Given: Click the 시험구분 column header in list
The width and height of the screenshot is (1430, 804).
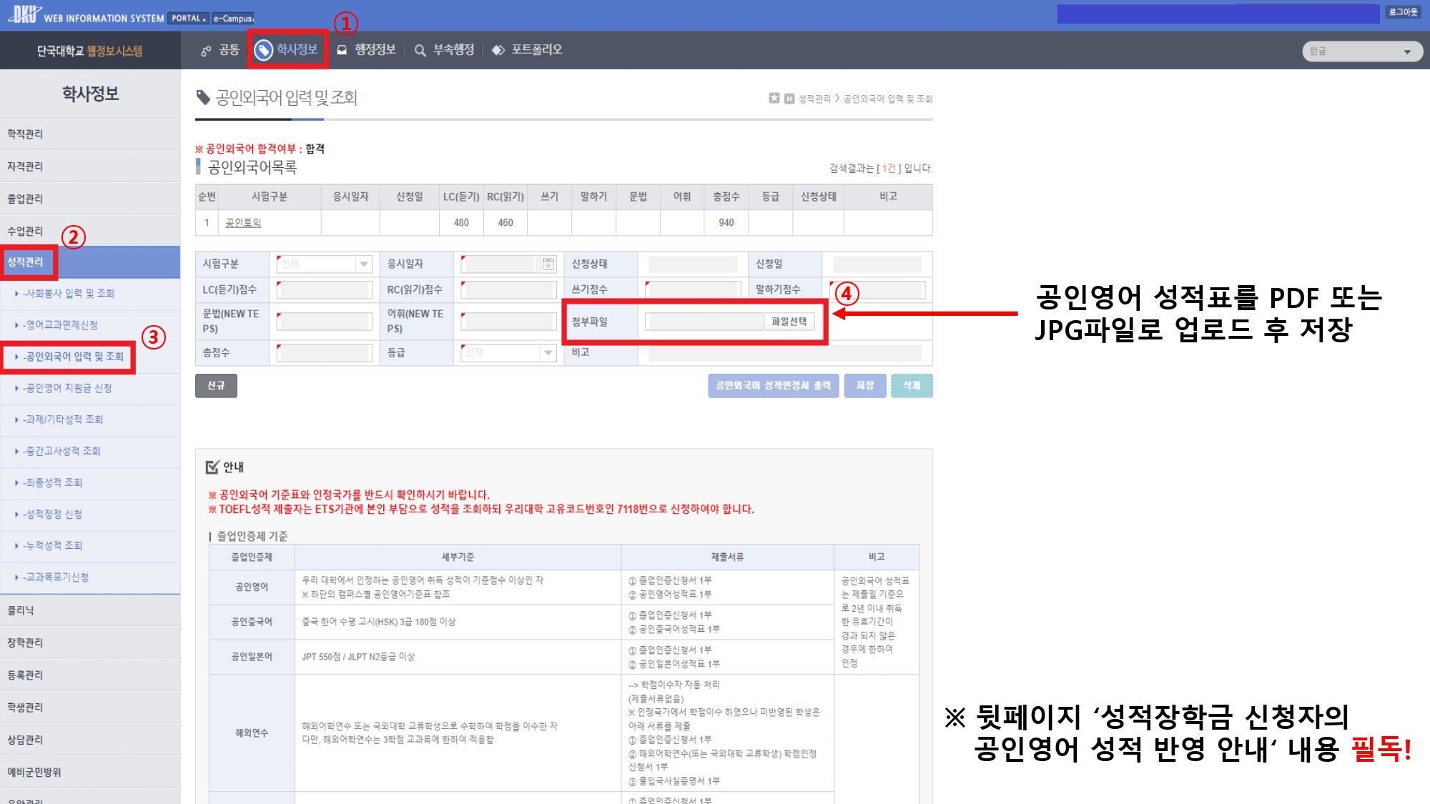Looking at the screenshot, I should tap(270, 197).
